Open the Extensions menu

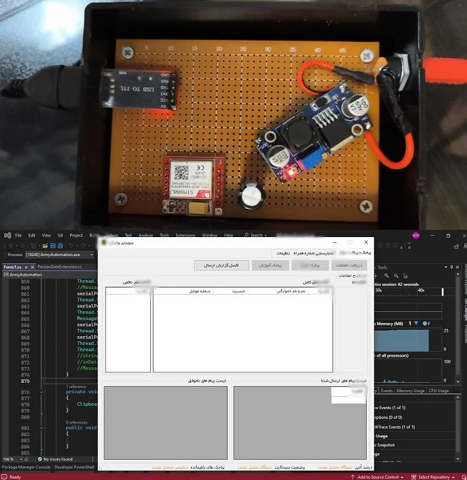point(186,235)
